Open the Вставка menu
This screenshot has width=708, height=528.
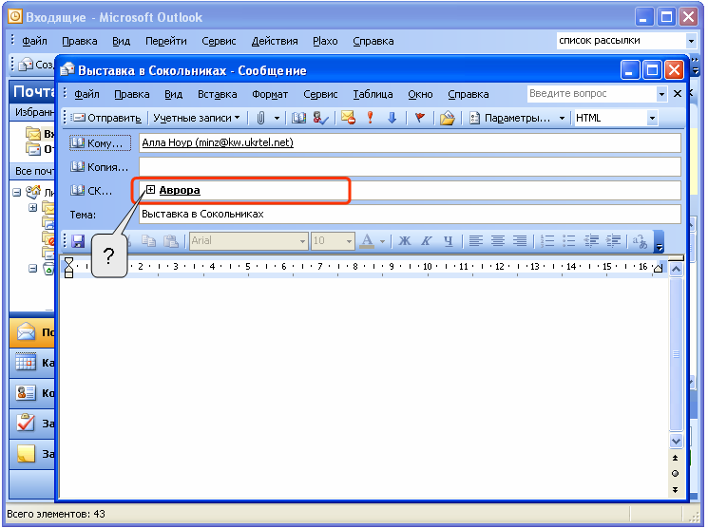(218, 94)
